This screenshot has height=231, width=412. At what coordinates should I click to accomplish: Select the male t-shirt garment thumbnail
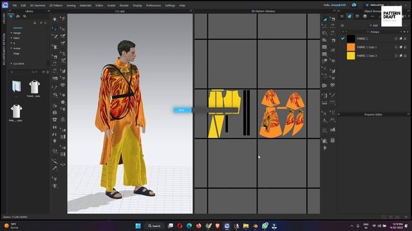click(x=16, y=111)
